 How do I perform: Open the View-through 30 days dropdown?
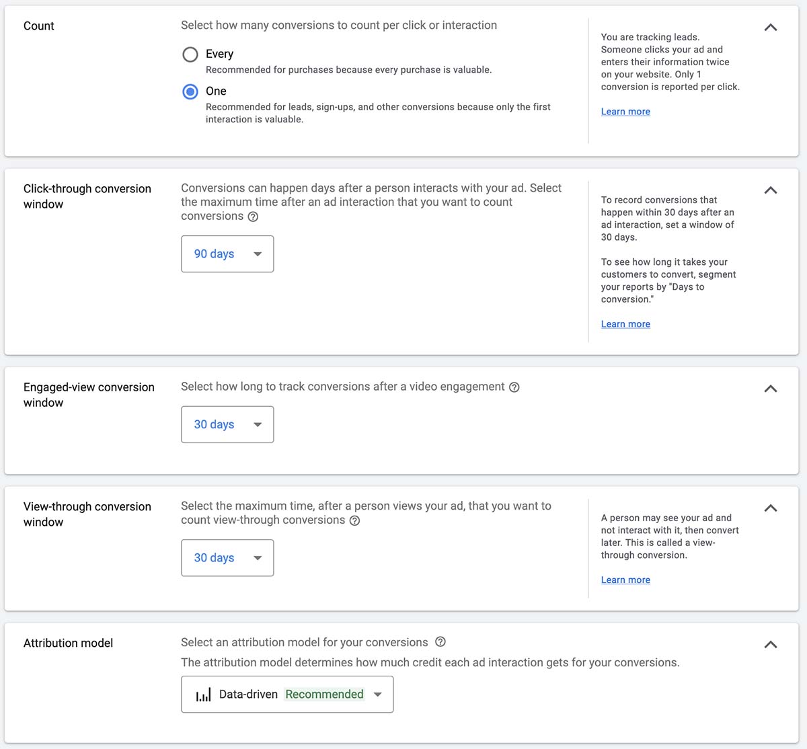(x=227, y=558)
